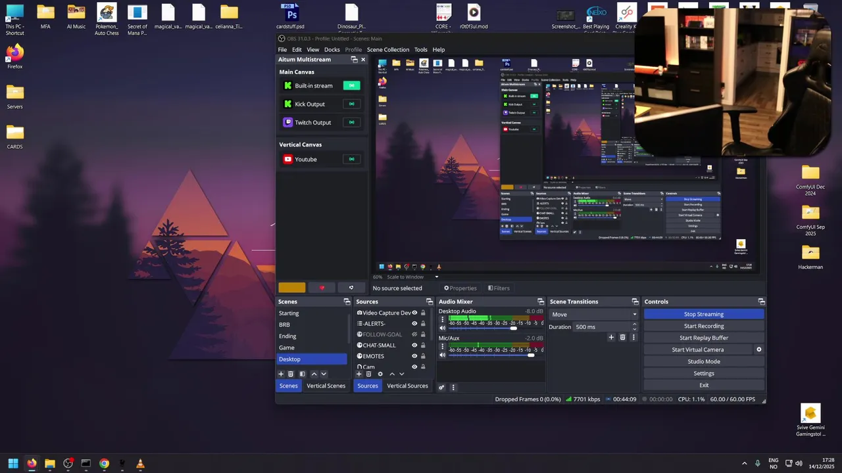Click the red heart icon button
Image resolution: width=842 pixels, height=473 pixels.
click(x=322, y=288)
